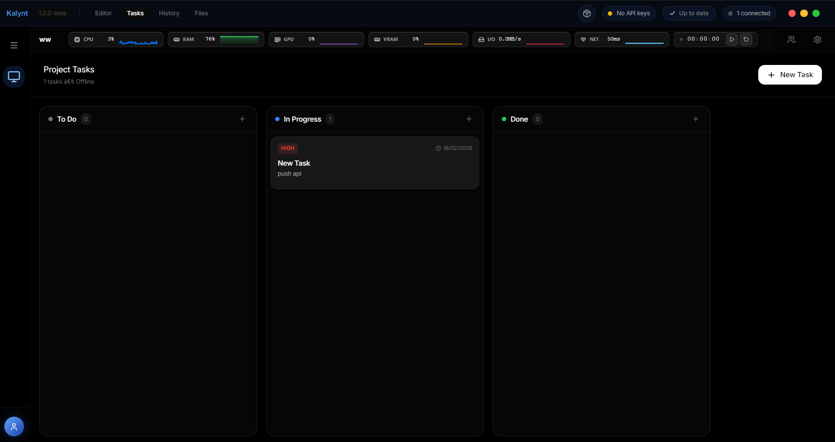Viewport: 835px width, 442px height.
Task: Click the RAM usage bar
Action: pos(216,39)
